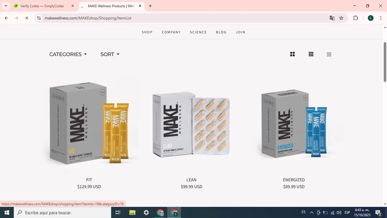The width and height of the screenshot is (387, 218).
Task: Open the network Wi-Fi tray icon
Action: (x=332, y=213)
